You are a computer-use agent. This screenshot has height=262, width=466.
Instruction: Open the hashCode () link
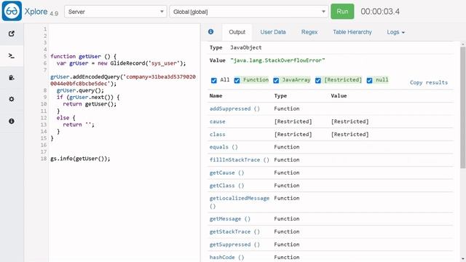point(226,257)
